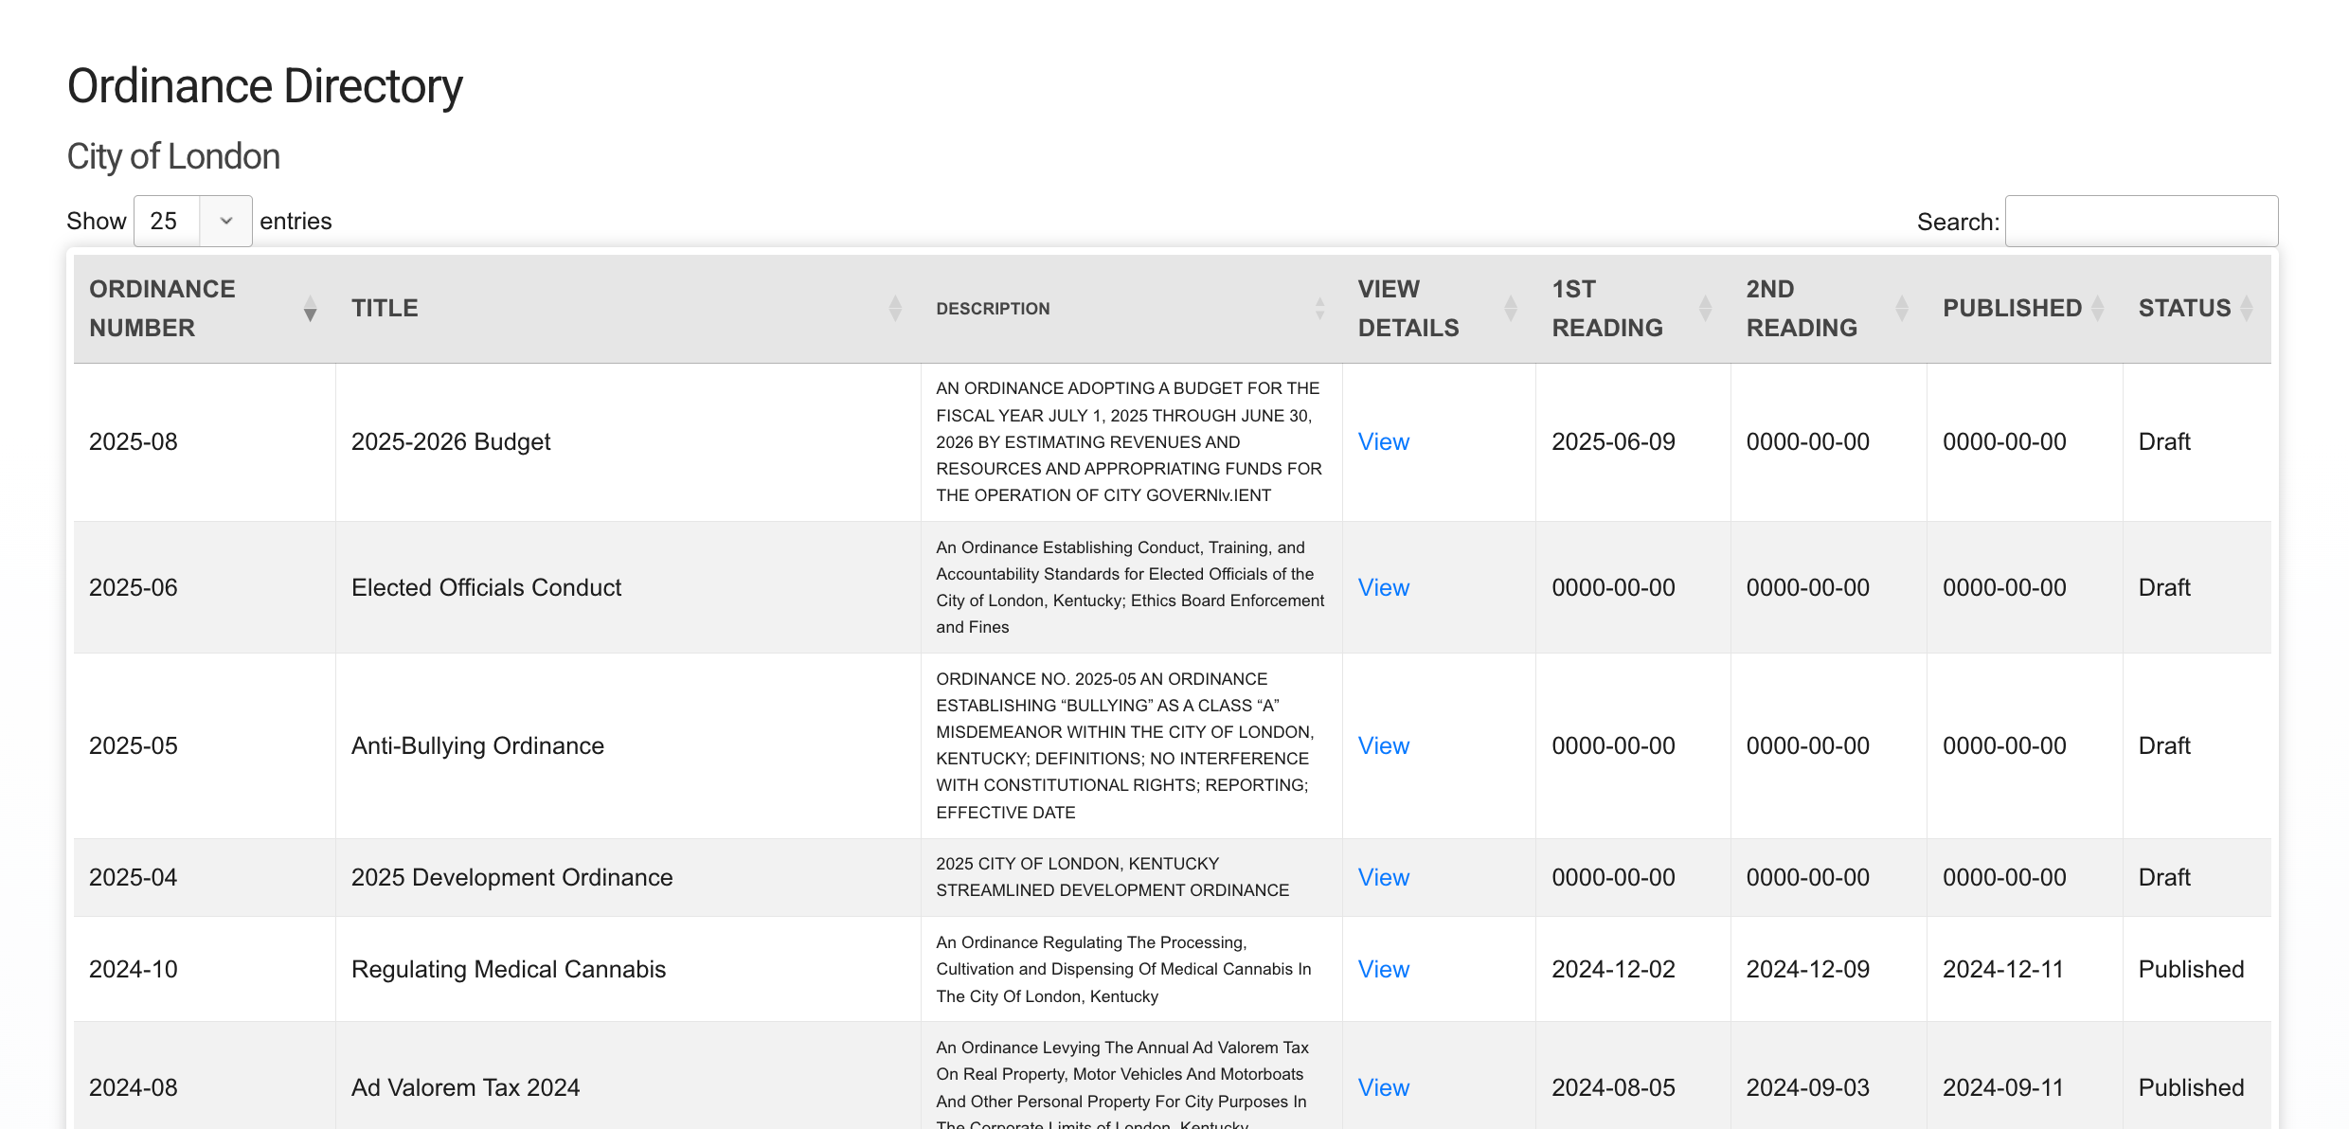Click the Status column header label
Viewport: 2349px width, 1129px height.
pos(2183,309)
